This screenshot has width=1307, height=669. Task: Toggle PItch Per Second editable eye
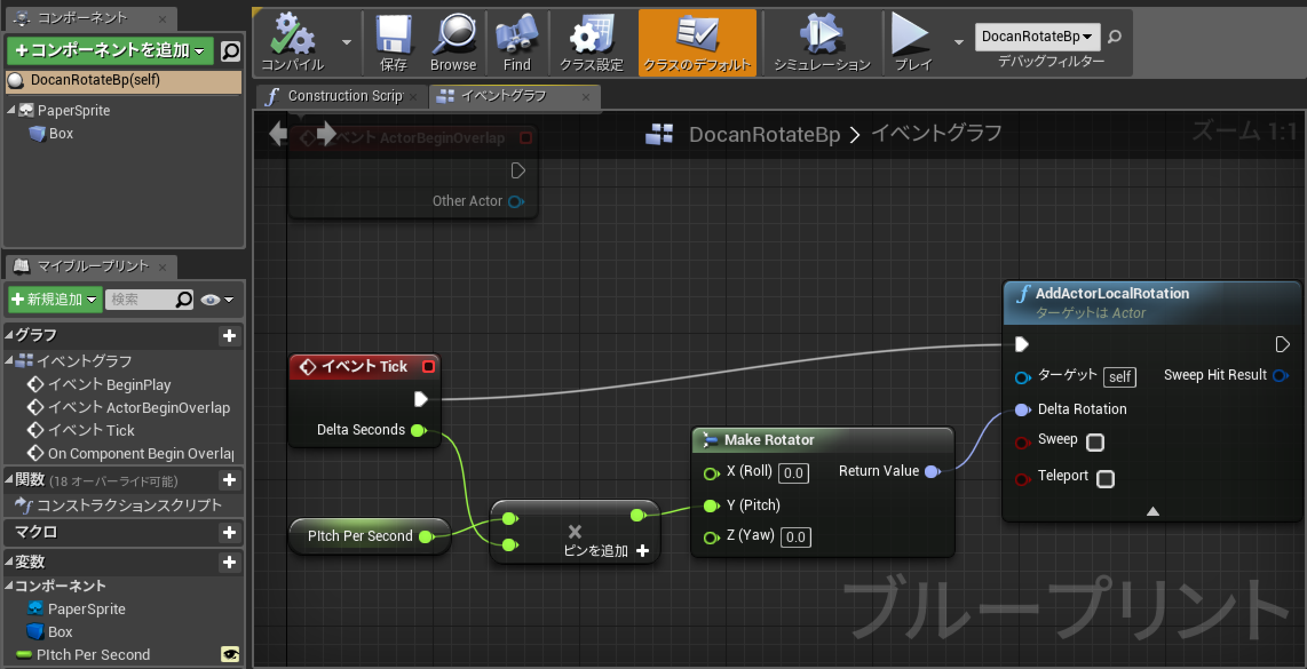tap(230, 654)
